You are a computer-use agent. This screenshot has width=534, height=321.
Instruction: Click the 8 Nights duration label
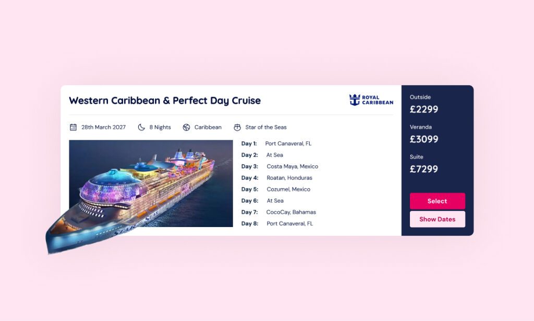160,127
